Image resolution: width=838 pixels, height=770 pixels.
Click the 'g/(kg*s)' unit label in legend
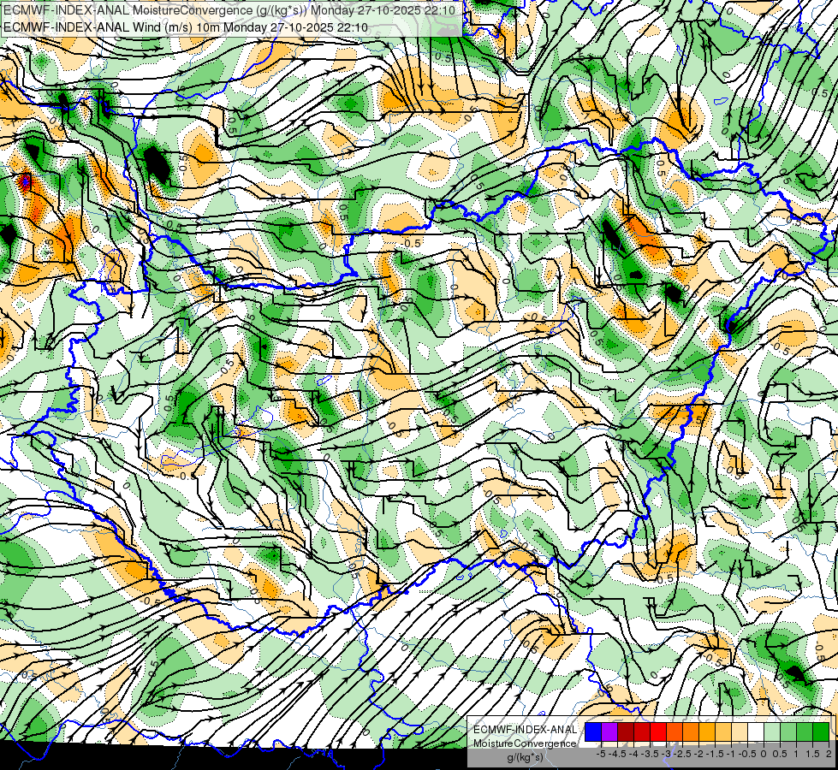tap(525, 758)
